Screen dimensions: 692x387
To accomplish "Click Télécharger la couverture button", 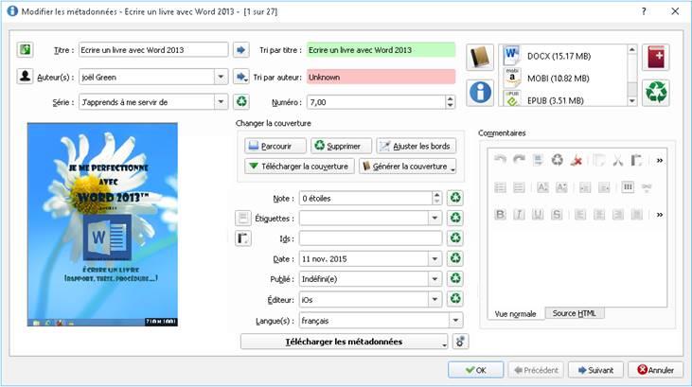I will (300, 167).
